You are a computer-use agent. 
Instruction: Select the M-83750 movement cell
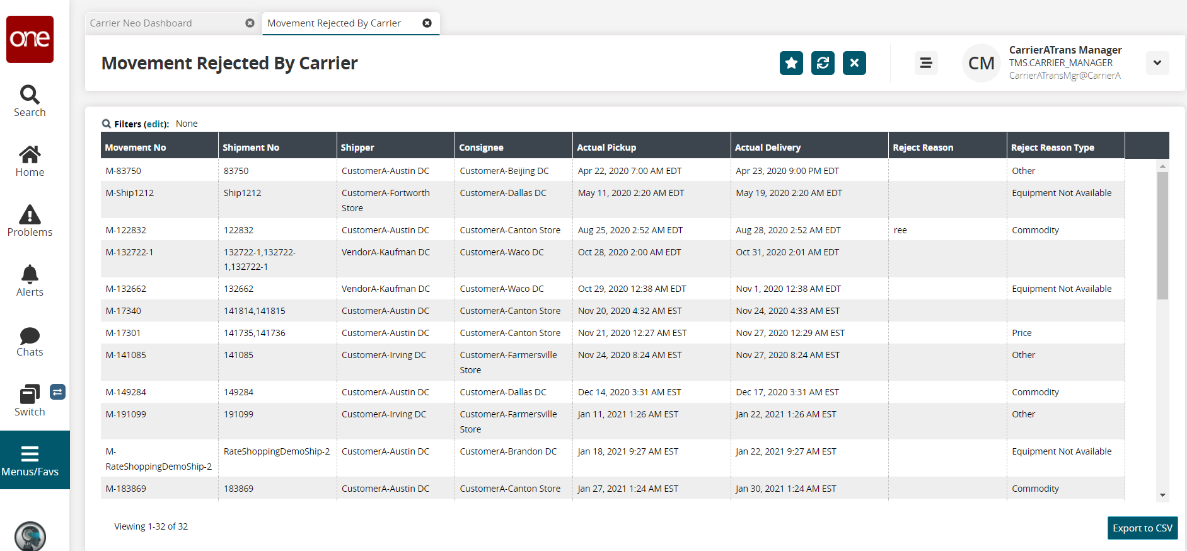159,170
